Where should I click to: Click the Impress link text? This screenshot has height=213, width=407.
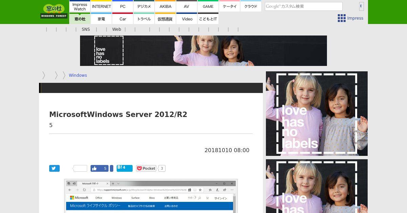355,18
